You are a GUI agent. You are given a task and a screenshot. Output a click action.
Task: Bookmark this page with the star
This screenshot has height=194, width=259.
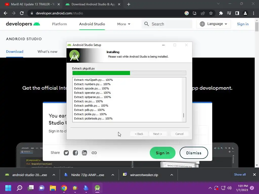[211, 13]
